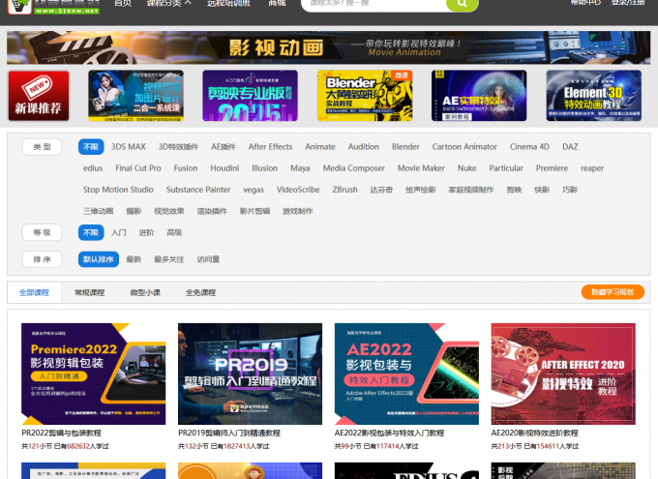Screen dimensions: 658x479
Task: Filter by type reaper
Action: click(x=592, y=168)
